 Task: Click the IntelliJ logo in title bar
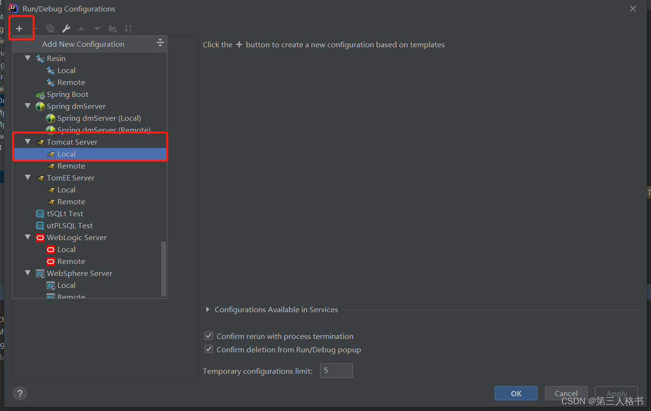pos(13,8)
